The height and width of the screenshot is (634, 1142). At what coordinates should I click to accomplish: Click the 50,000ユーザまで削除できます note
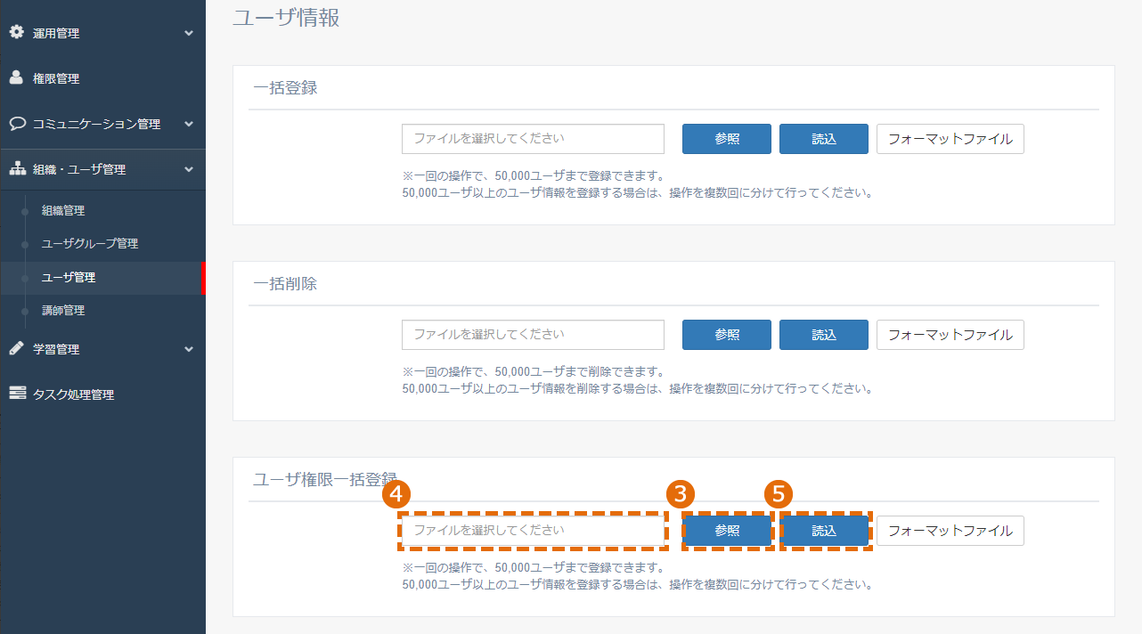tap(534, 371)
